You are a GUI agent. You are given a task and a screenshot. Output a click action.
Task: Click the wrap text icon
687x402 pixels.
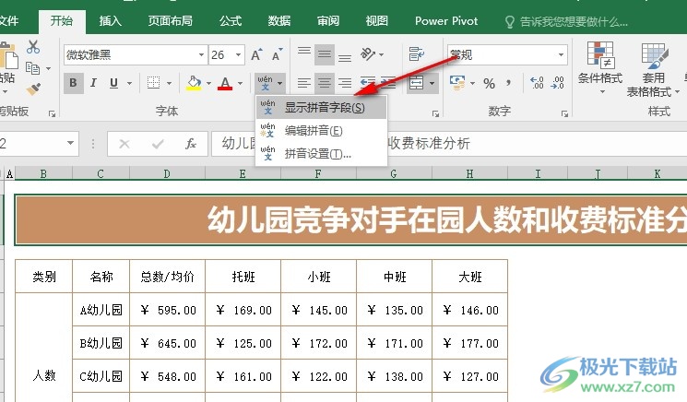416,53
